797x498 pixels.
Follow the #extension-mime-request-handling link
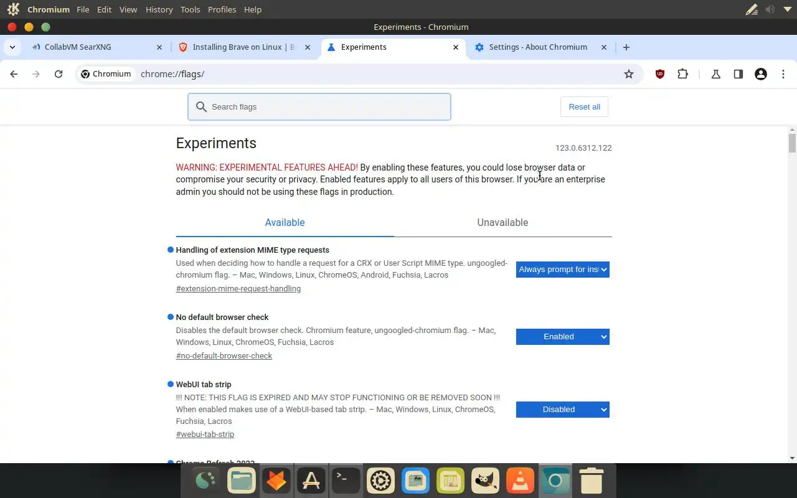tap(238, 289)
